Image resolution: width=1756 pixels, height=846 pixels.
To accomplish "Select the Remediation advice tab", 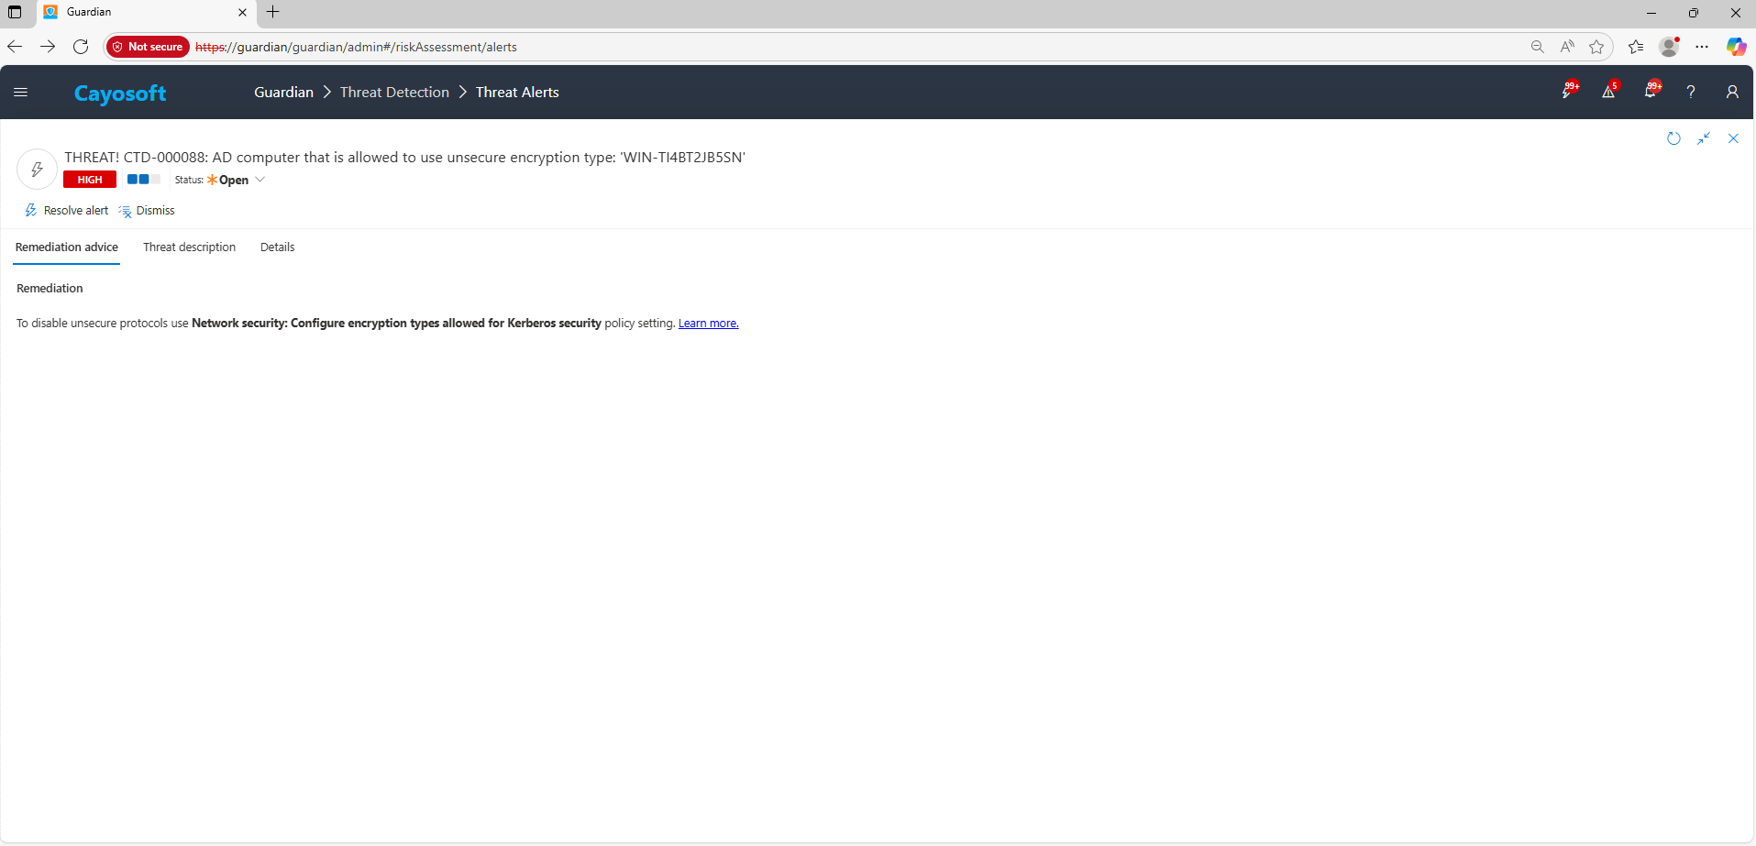I will [x=67, y=247].
